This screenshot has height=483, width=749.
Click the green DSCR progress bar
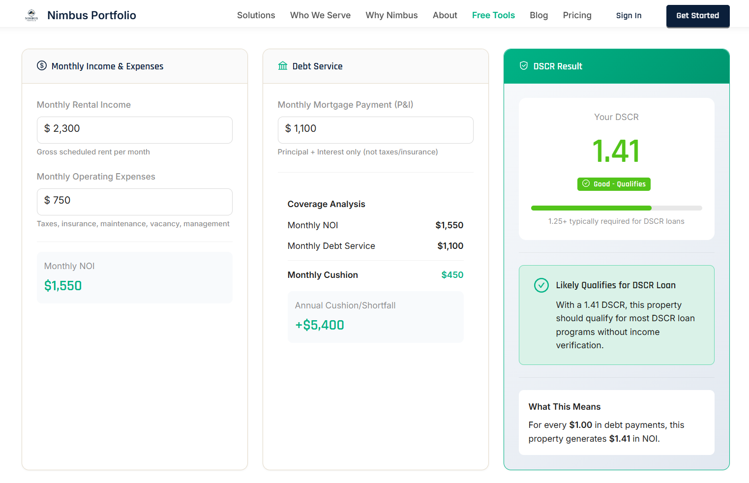(x=591, y=208)
